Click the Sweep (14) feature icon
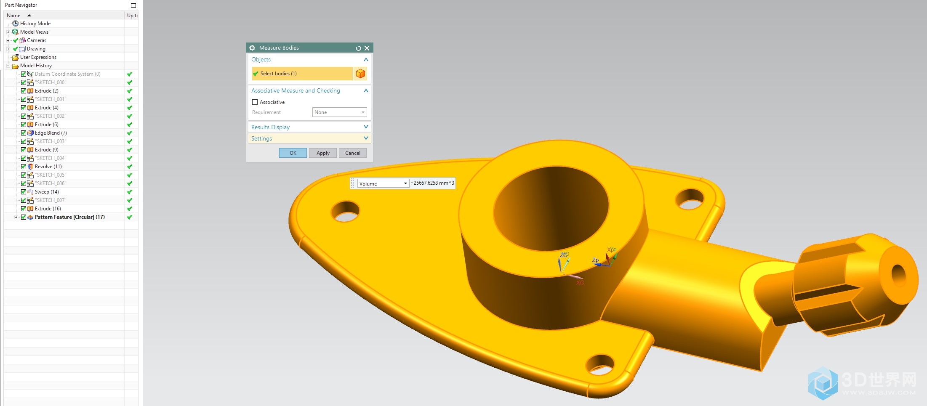The image size is (927, 406). click(x=30, y=192)
